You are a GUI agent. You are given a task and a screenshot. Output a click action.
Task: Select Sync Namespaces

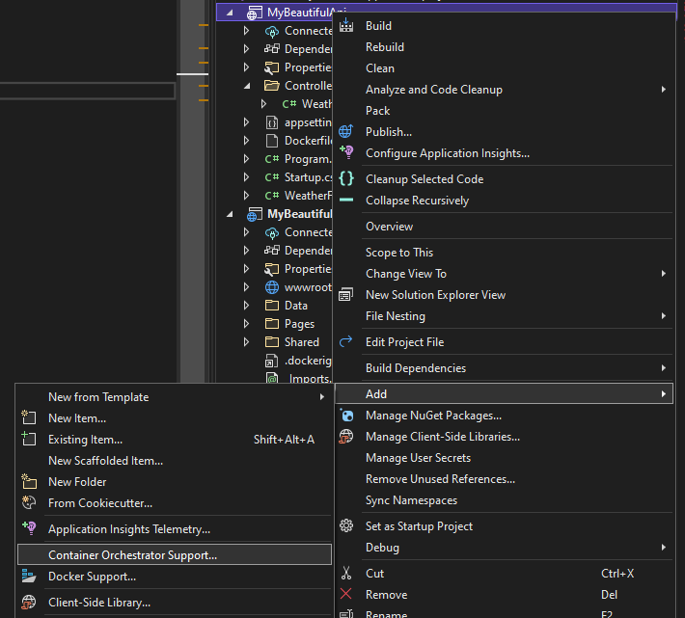point(504,499)
